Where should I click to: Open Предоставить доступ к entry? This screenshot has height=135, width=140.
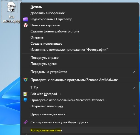coord(79,114)
